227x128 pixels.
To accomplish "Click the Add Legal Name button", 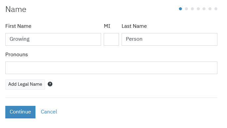I will click(x=25, y=84).
